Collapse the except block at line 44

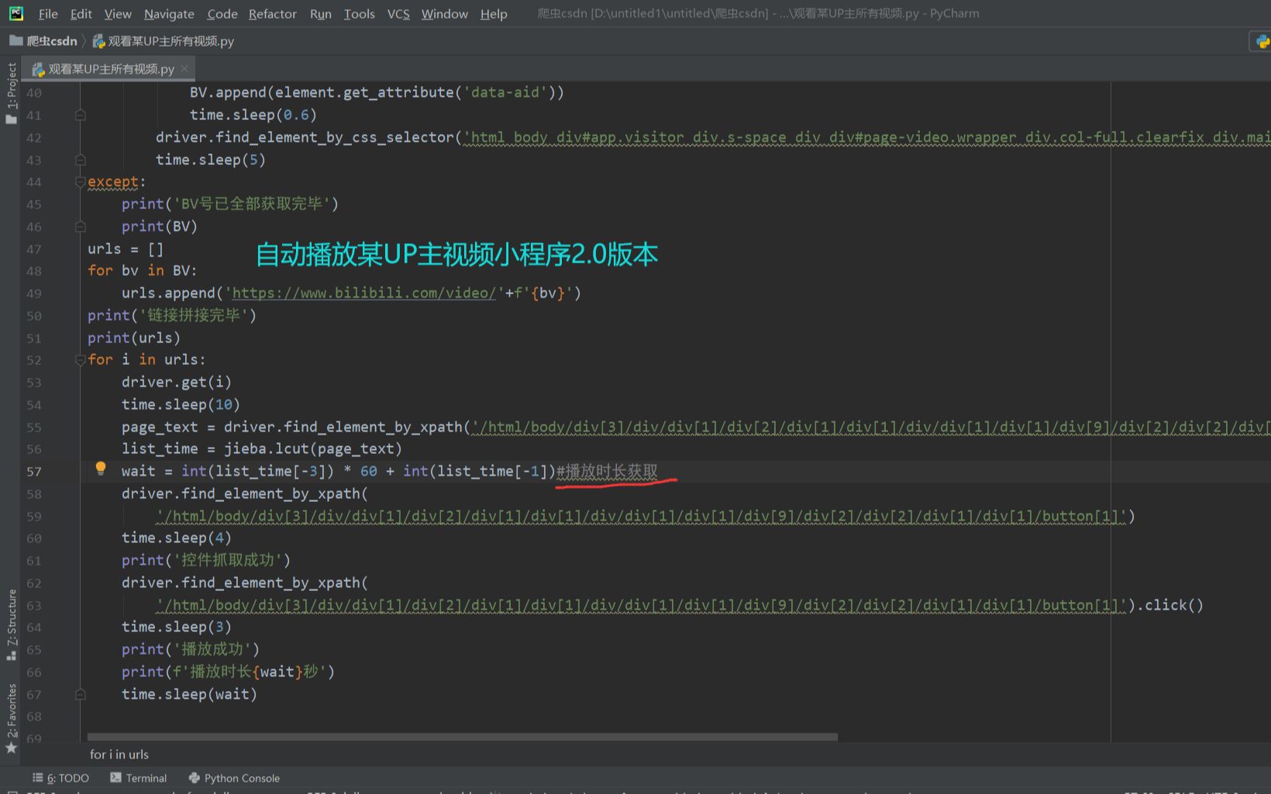pos(80,182)
